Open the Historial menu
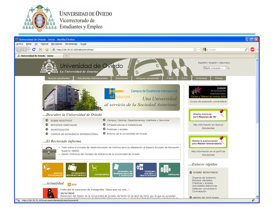276x207 pixels. coord(44,44)
